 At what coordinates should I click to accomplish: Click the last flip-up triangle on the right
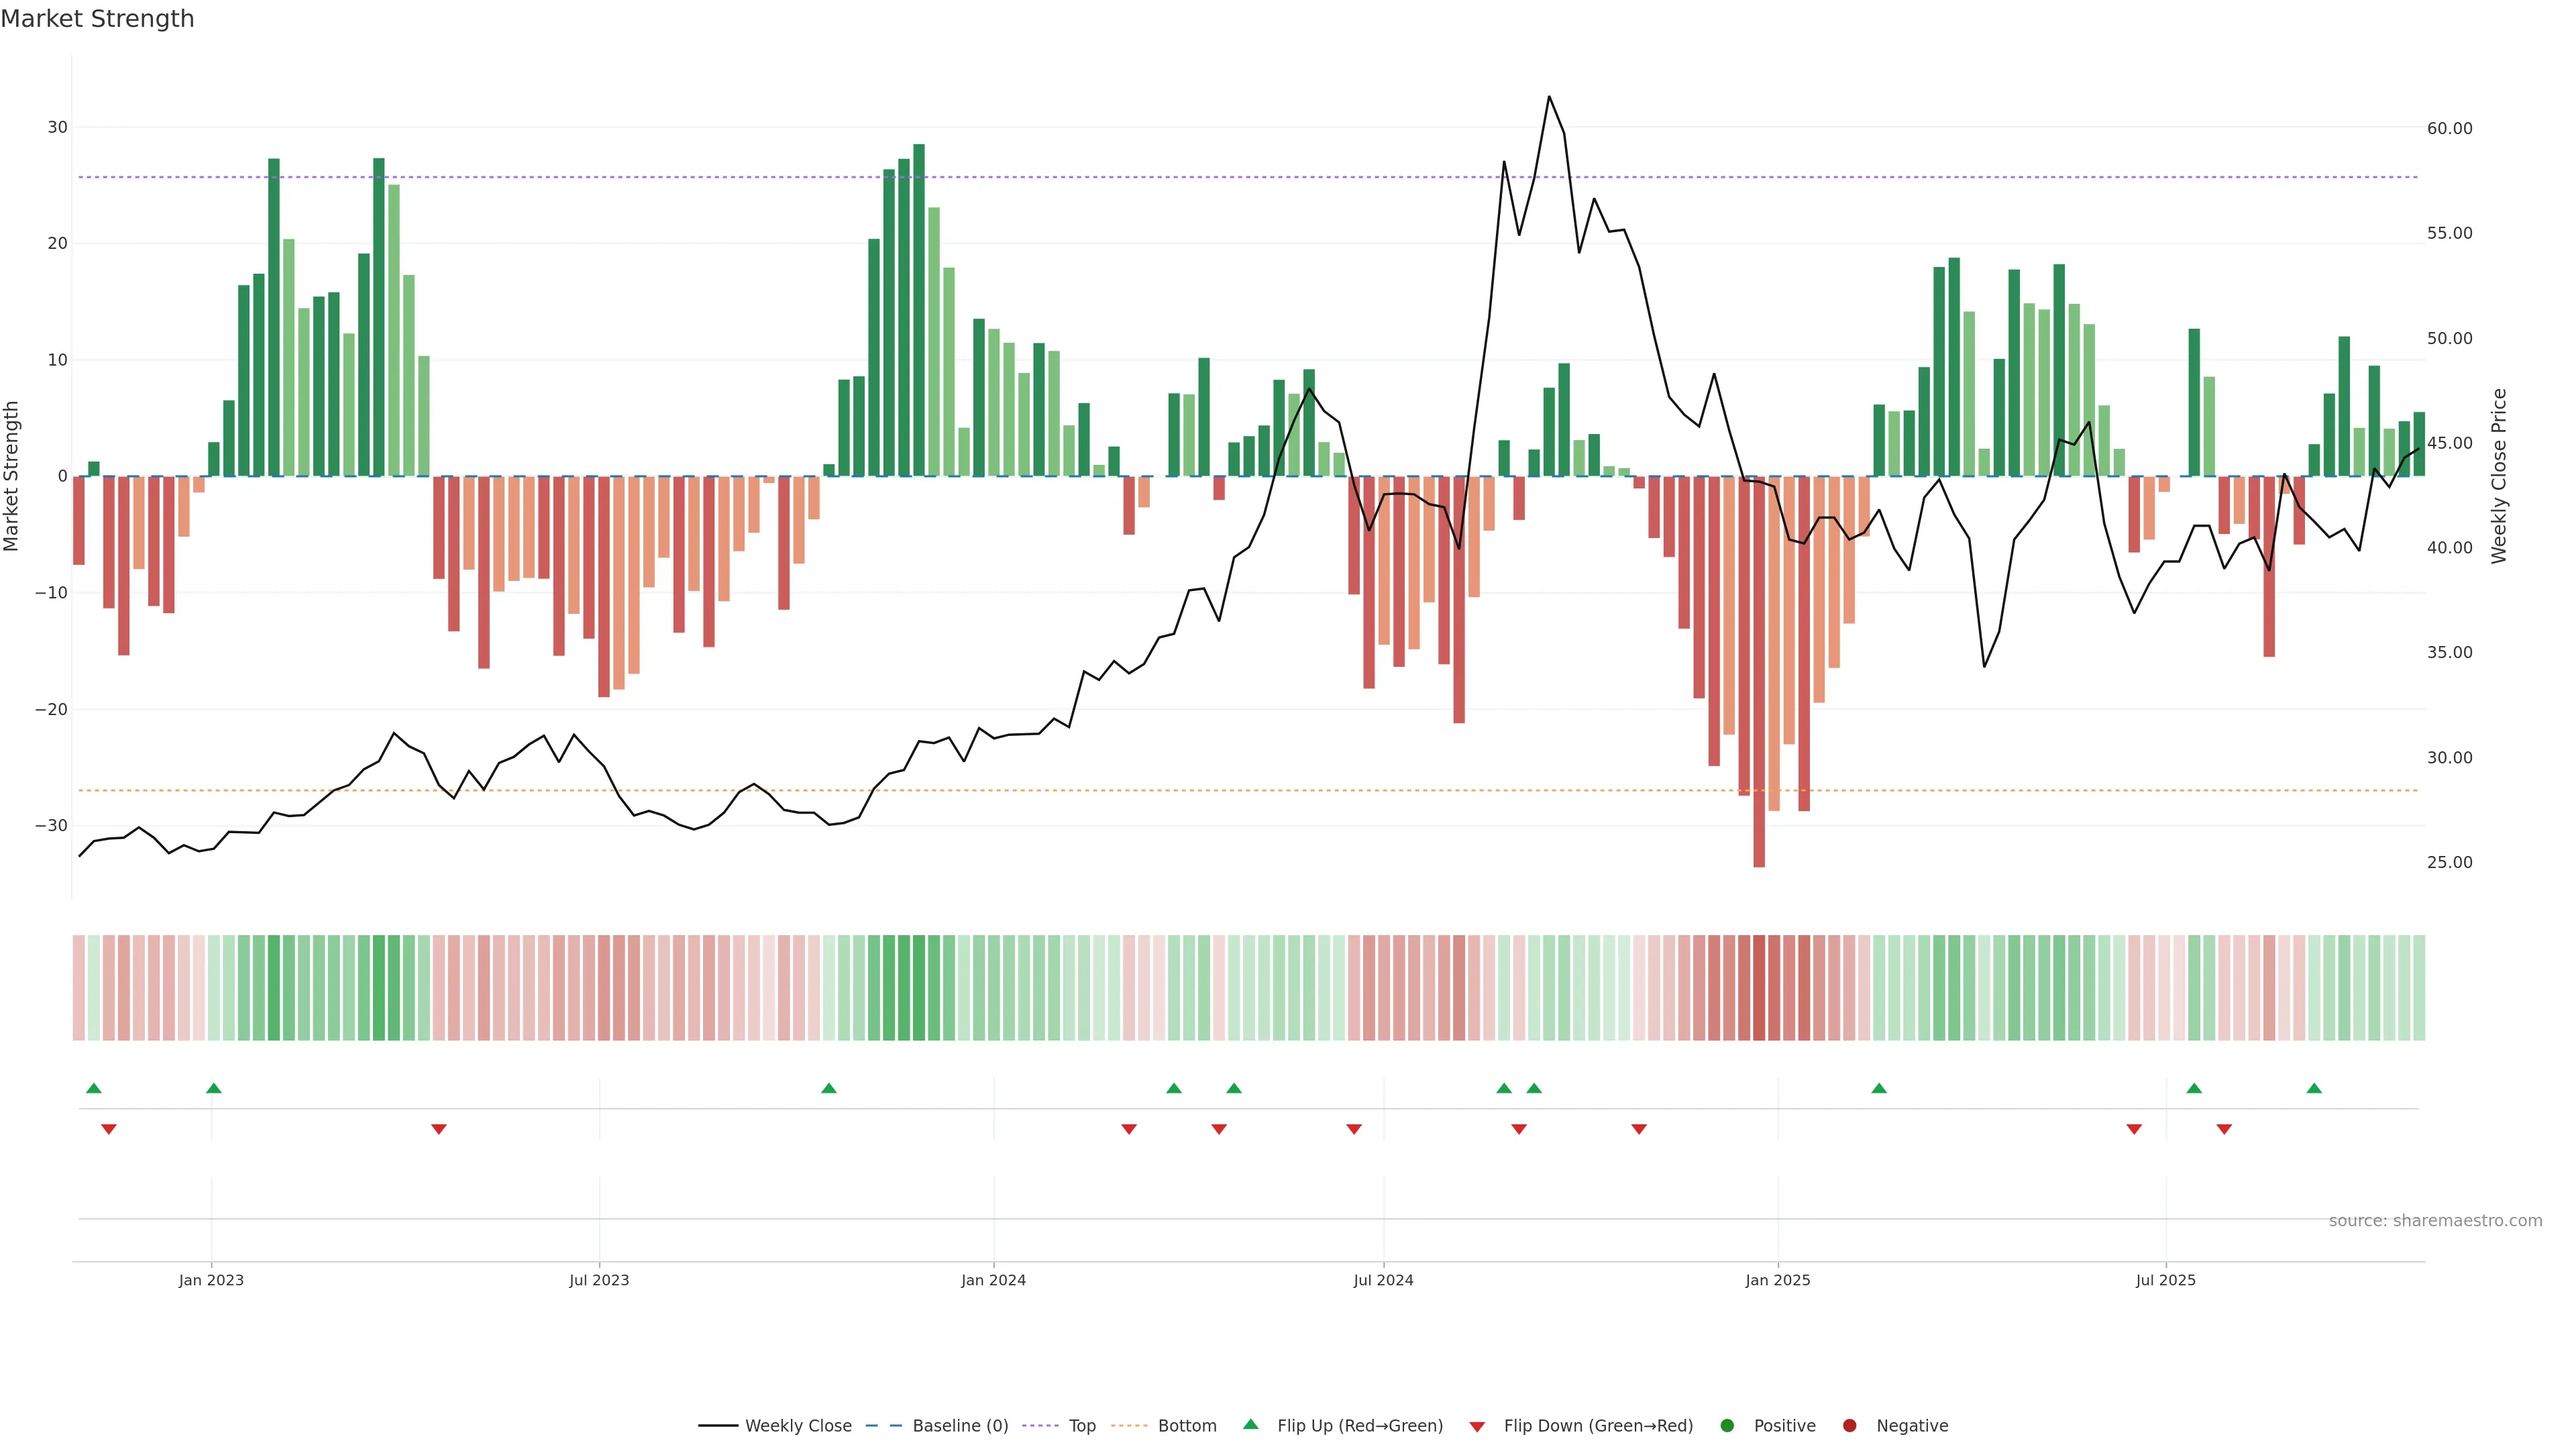(2314, 1088)
